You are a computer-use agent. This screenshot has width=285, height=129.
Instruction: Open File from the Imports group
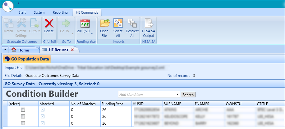104,24
